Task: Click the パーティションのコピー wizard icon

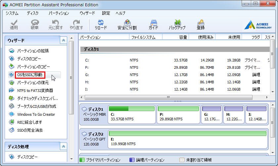Action: pos(12,66)
